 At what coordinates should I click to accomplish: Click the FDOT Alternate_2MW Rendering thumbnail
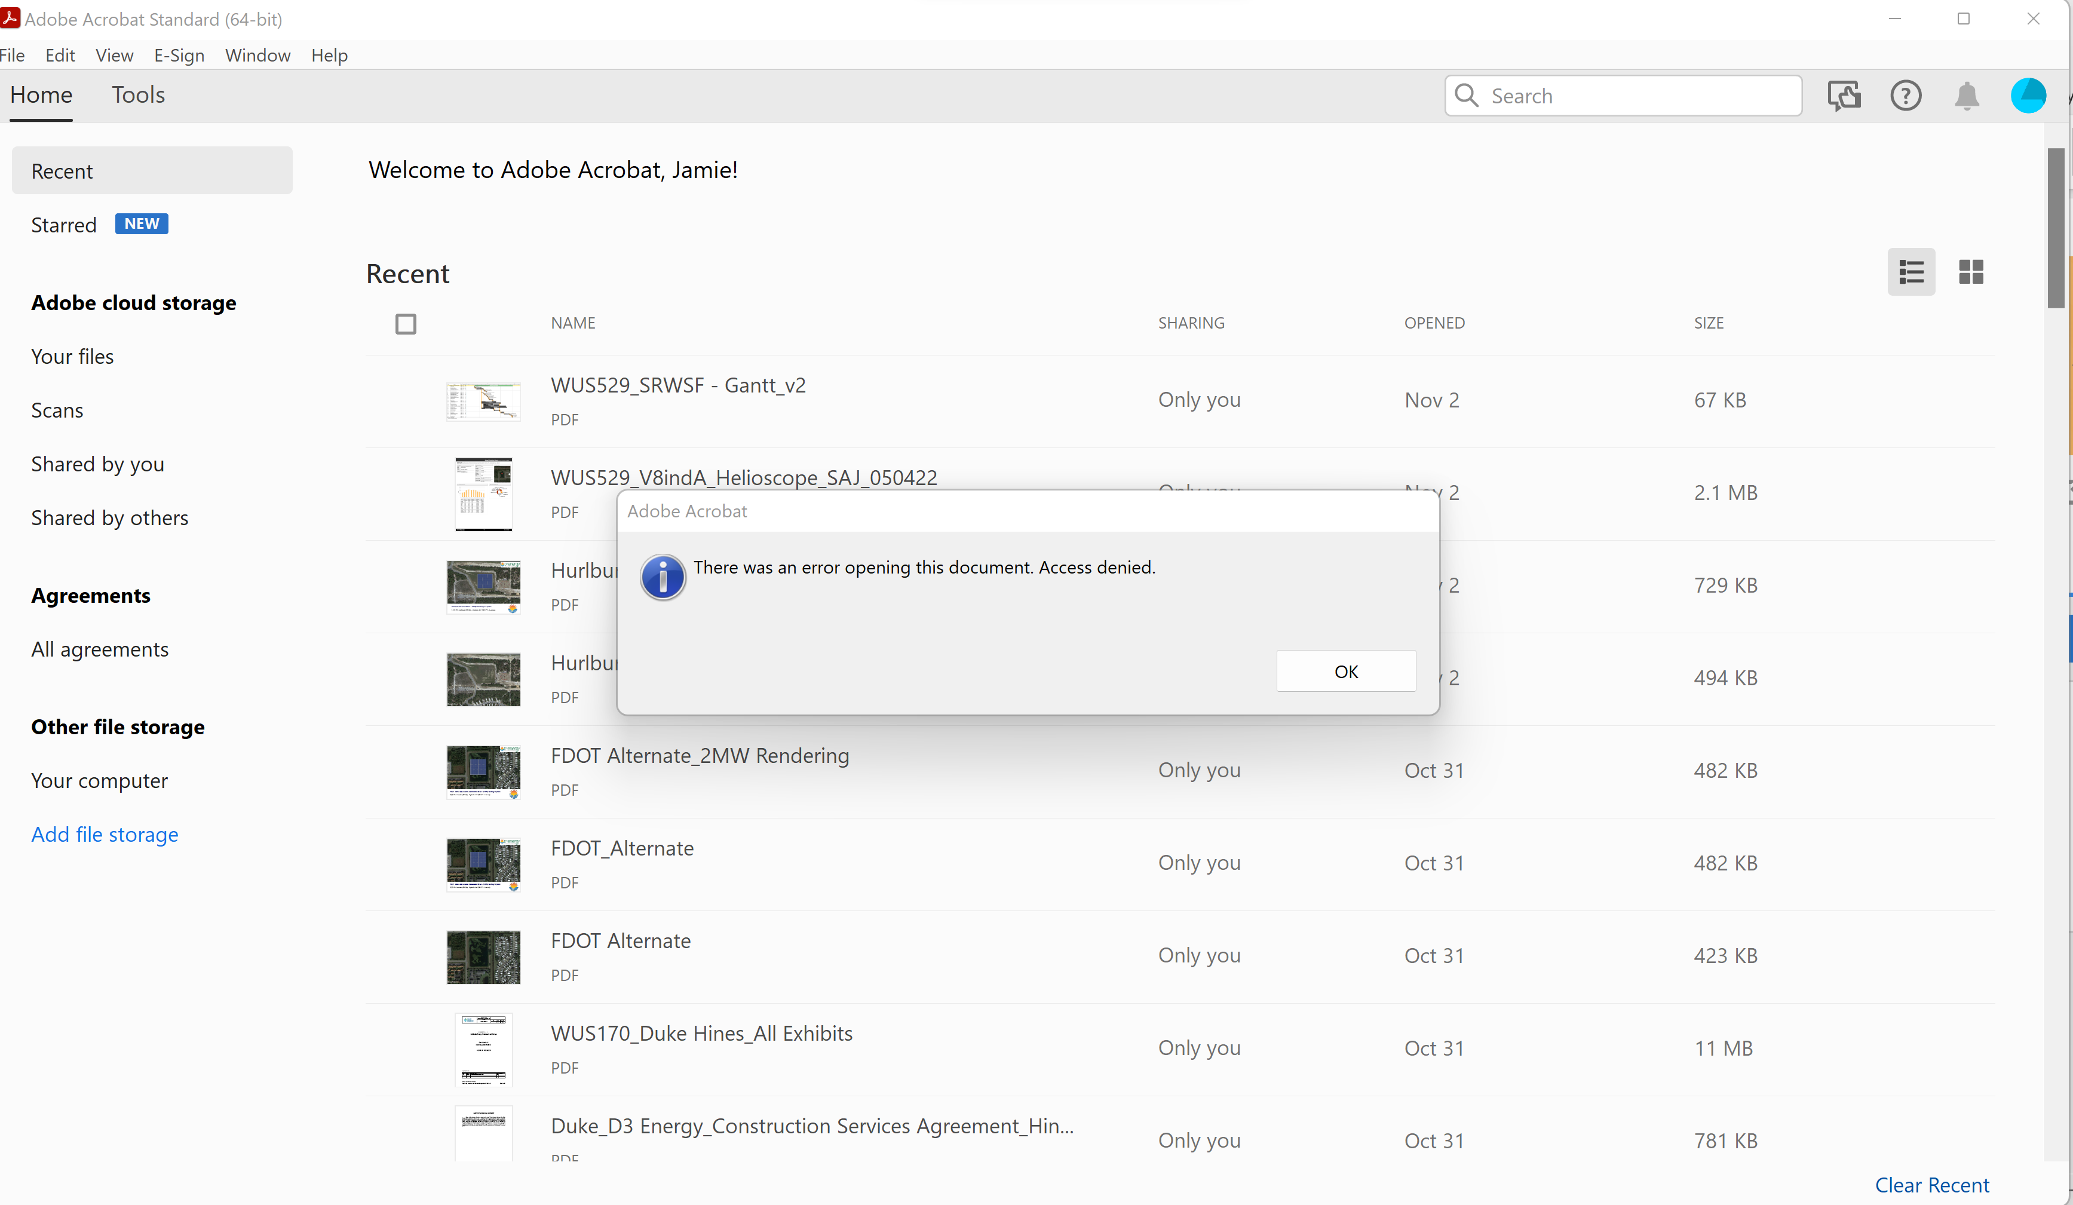click(483, 771)
